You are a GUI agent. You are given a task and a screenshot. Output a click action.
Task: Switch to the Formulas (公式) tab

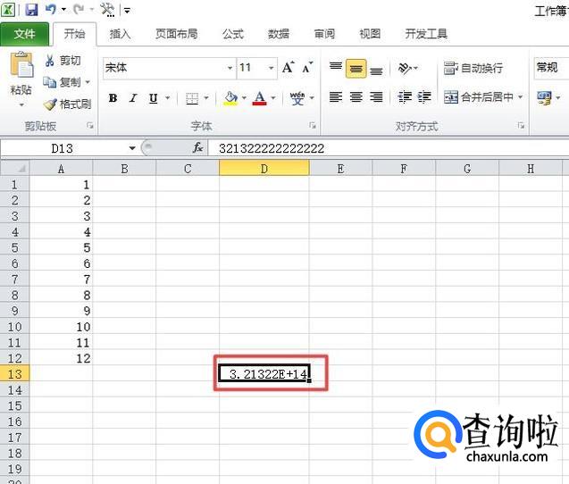[233, 34]
